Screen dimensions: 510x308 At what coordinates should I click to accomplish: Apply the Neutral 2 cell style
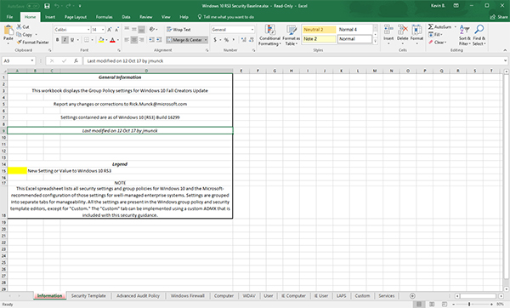tap(319, 30)
